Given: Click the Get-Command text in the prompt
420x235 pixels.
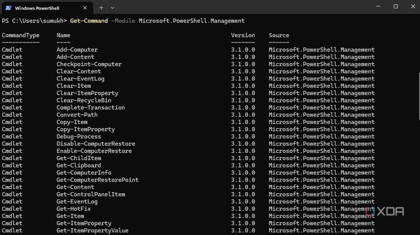Looking at the screenshot, I should tap(89, 21).
